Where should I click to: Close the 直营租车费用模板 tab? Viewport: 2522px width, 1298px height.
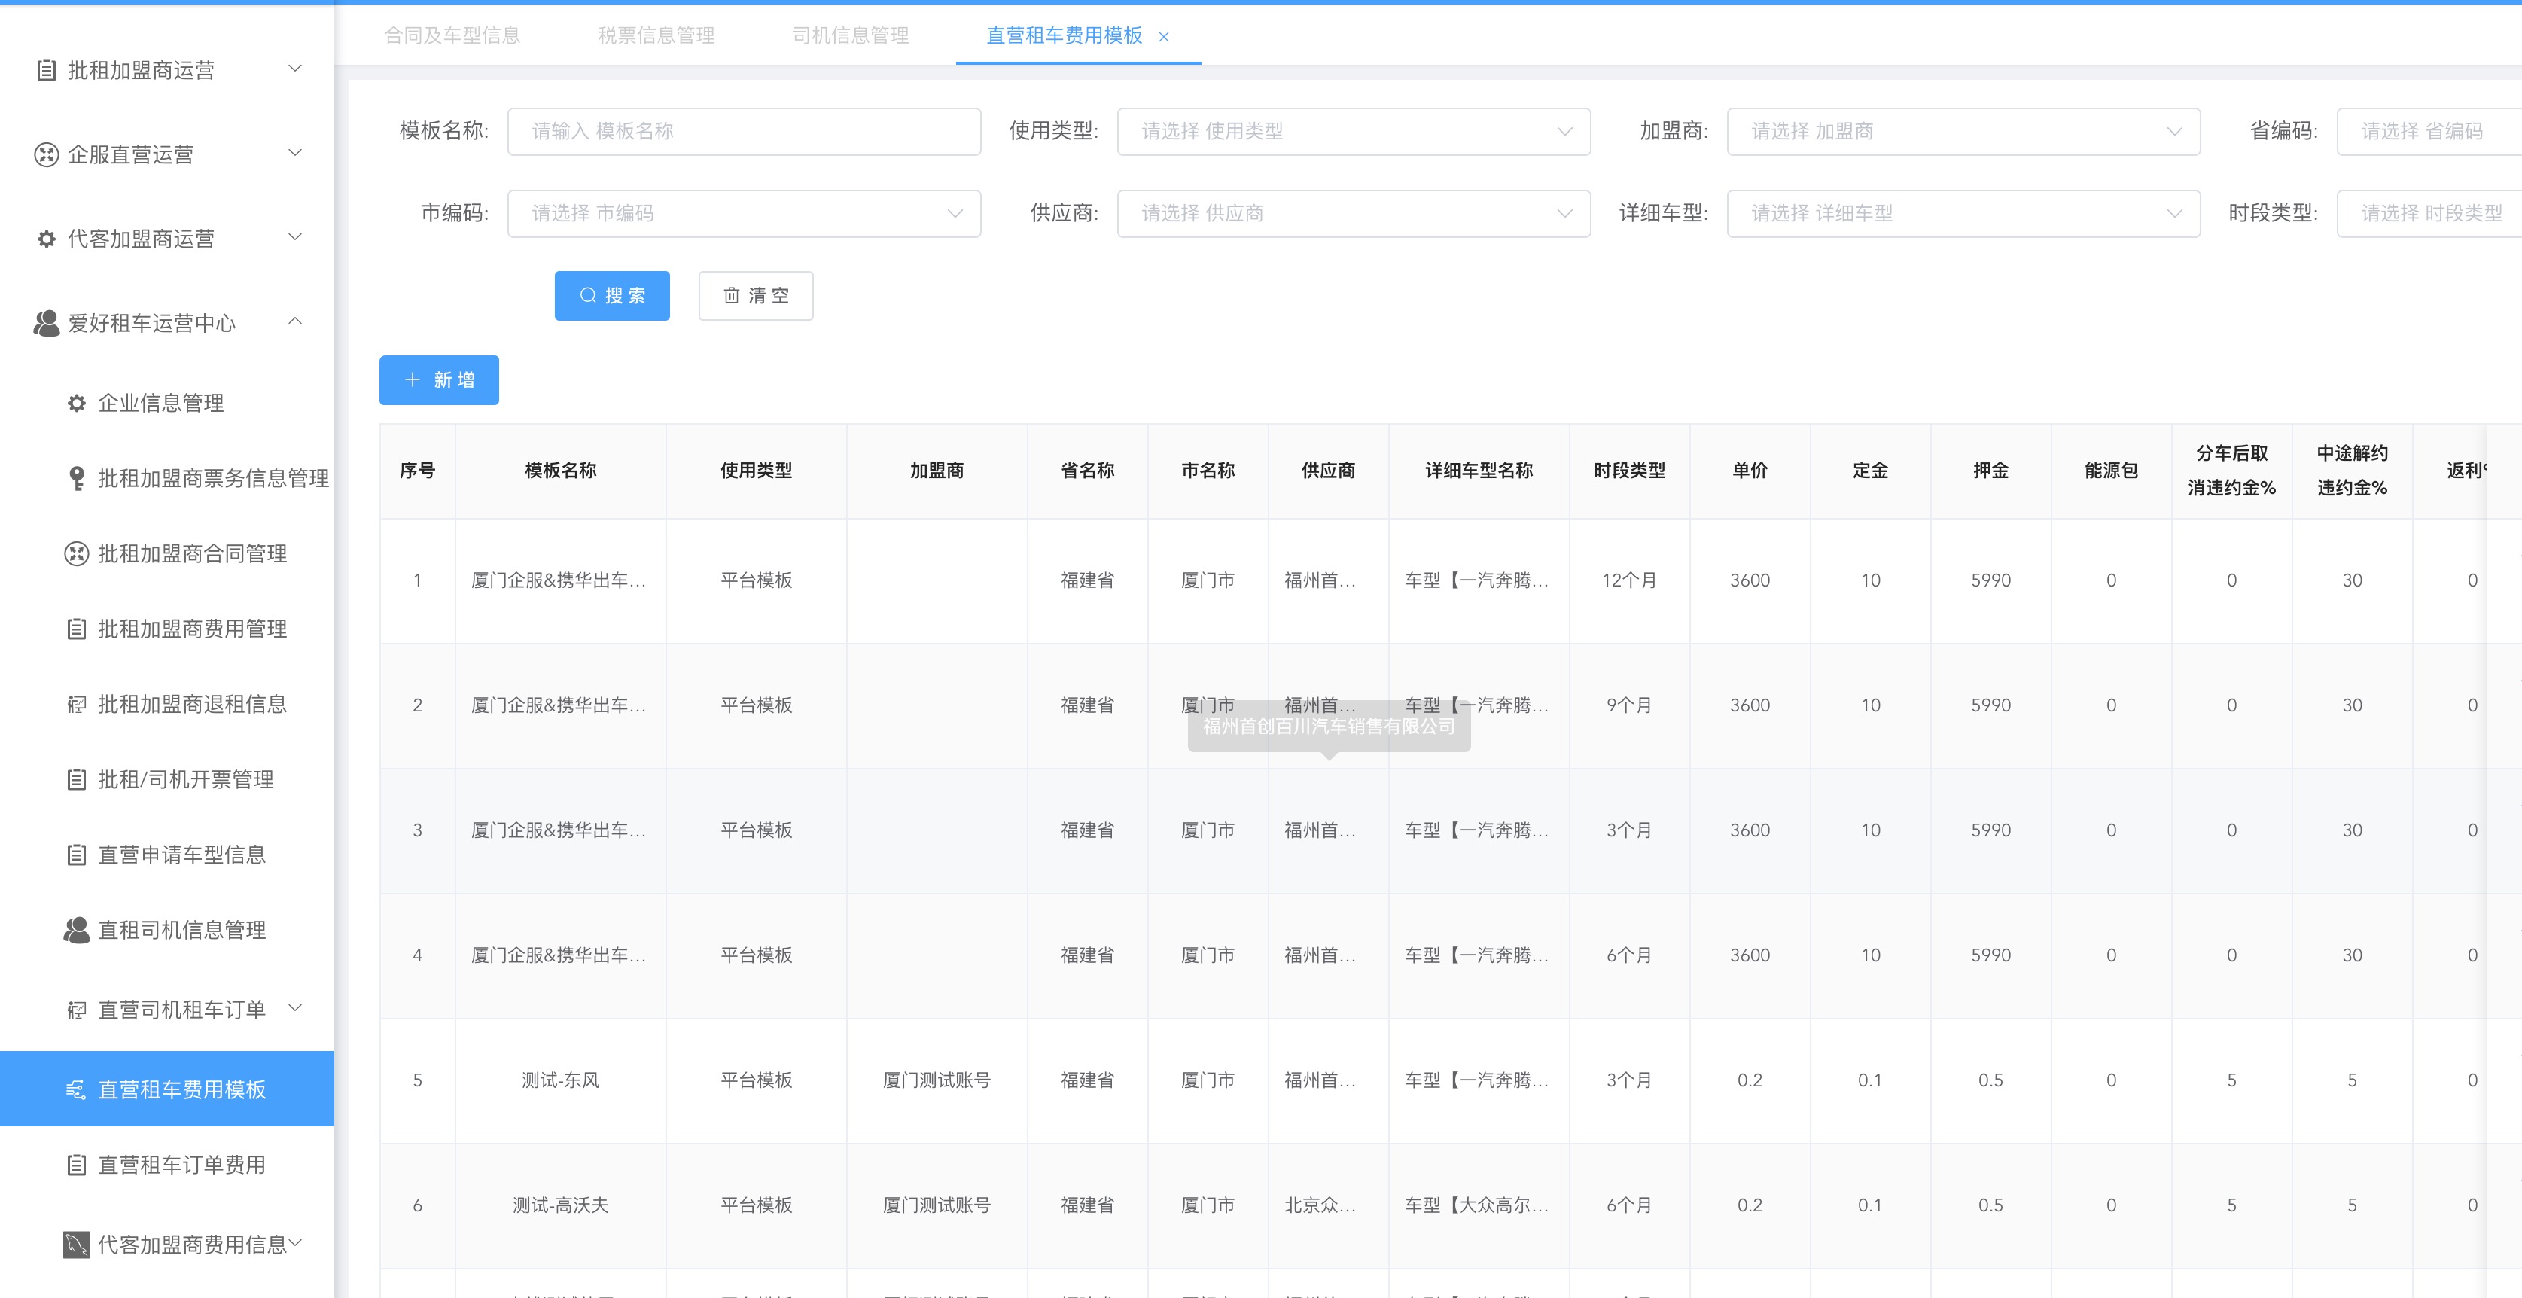coord(1164,37)
